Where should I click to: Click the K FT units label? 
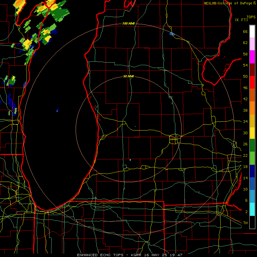click(x=241, y=20)
